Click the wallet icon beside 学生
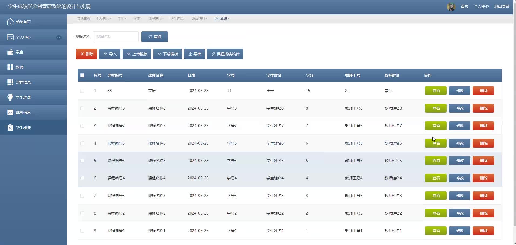 10,52
